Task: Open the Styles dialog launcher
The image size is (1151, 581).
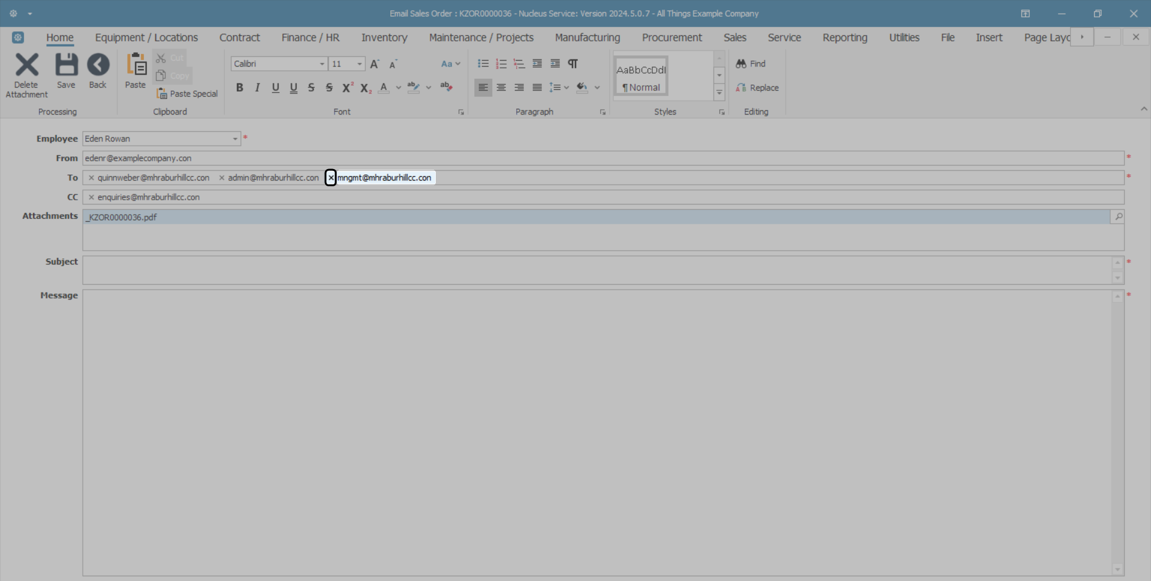Action: click(x=722, y=112)
